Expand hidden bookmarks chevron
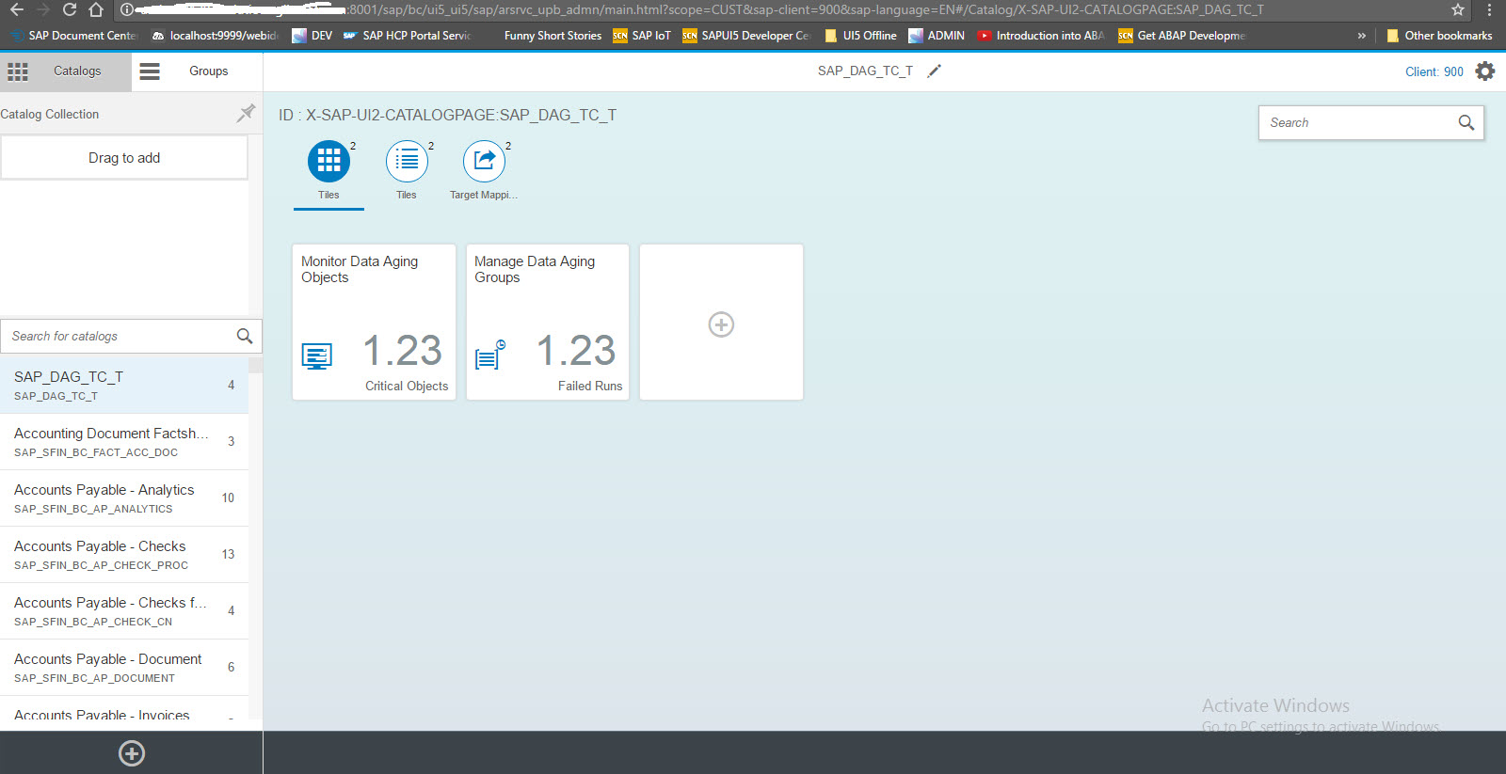This screenshot has width=1506, height=774. point(1361,36)
